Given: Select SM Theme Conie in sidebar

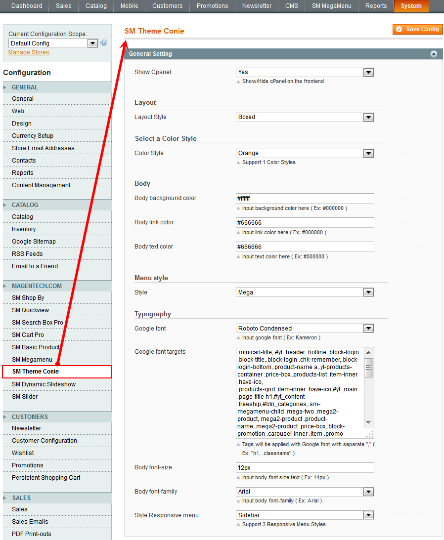Looking at the screenshot, I should [57, 372].
